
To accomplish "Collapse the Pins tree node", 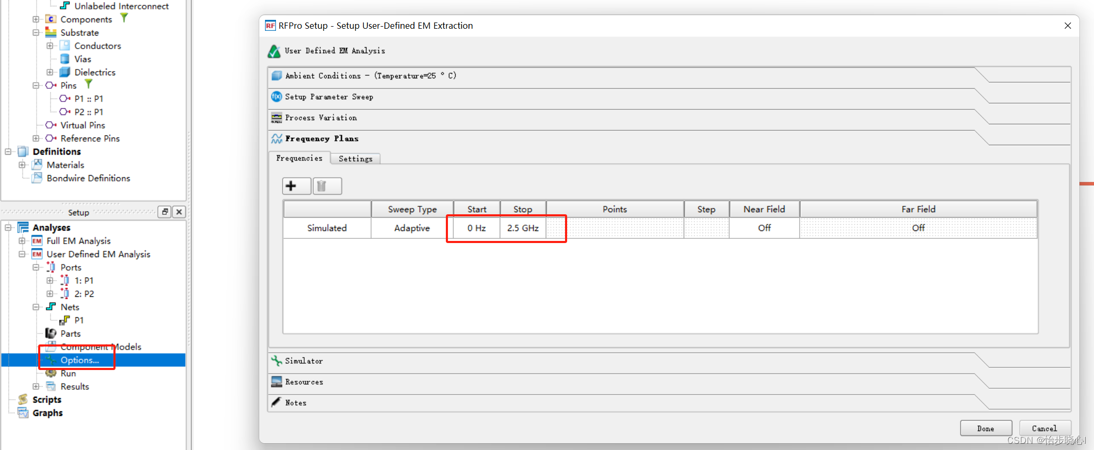I will click(x=36, y=85).
